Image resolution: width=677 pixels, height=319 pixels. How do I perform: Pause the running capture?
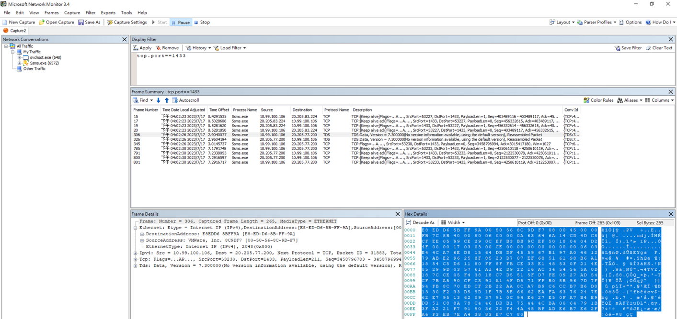181,22
